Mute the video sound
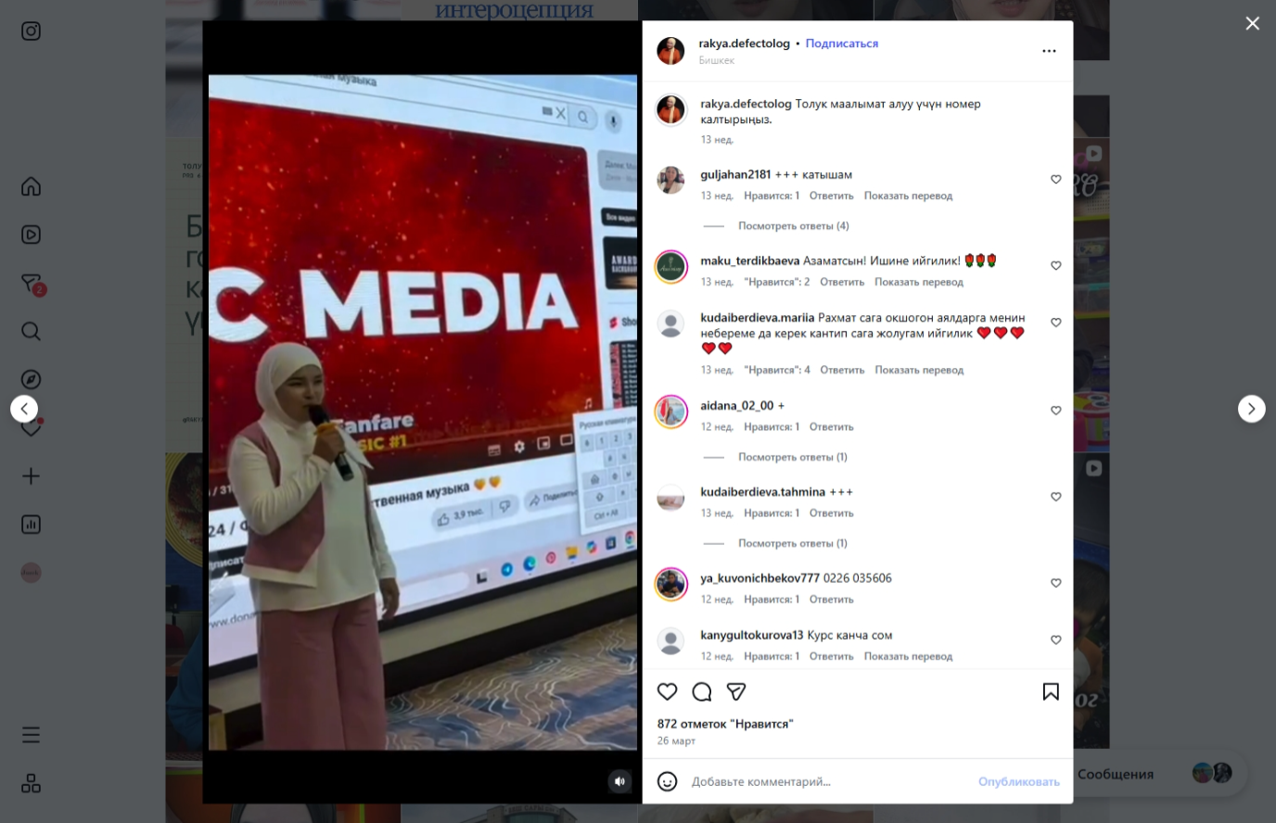 click(619, 782)
